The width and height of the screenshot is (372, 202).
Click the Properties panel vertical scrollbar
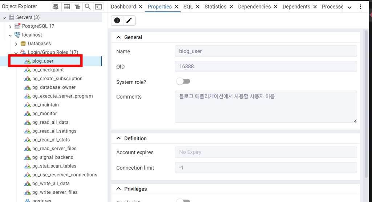tap(366, 104)
